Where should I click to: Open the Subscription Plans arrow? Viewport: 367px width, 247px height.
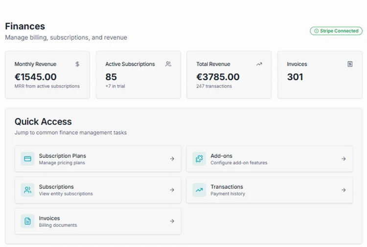pos(172,159)
